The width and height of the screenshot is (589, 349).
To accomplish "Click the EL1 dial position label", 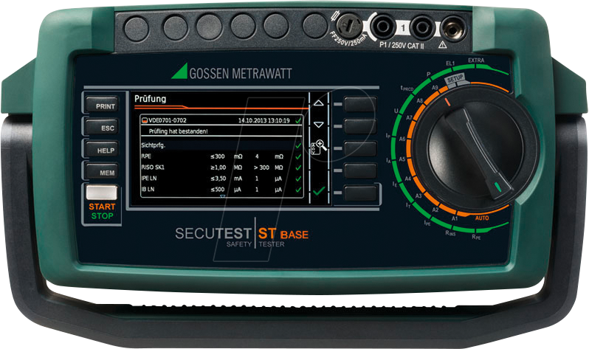I will point(450,63).
